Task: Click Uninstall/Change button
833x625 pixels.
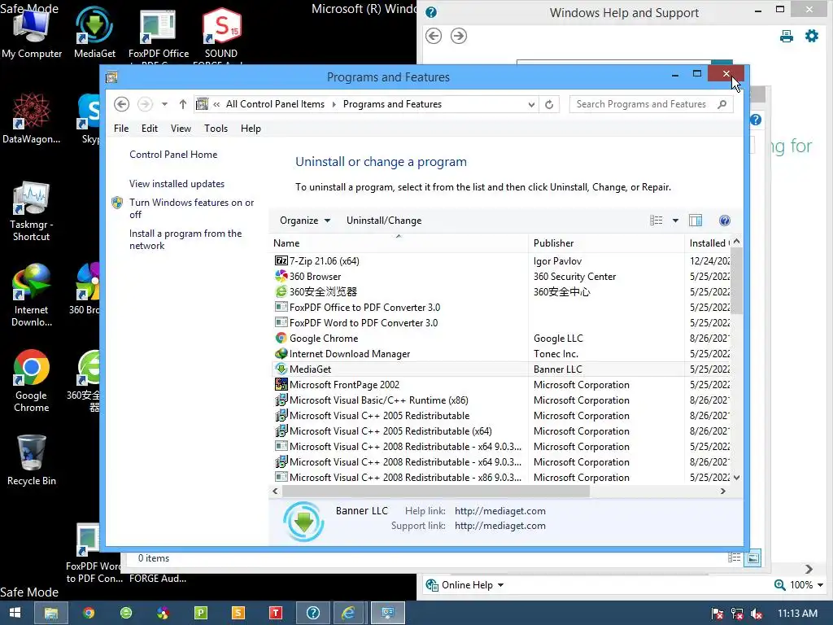Action: [384, 221]
